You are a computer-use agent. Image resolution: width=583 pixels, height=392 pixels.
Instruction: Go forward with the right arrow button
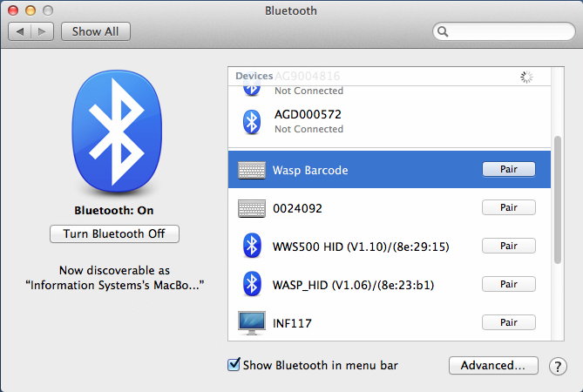click(x=43, y=31)
